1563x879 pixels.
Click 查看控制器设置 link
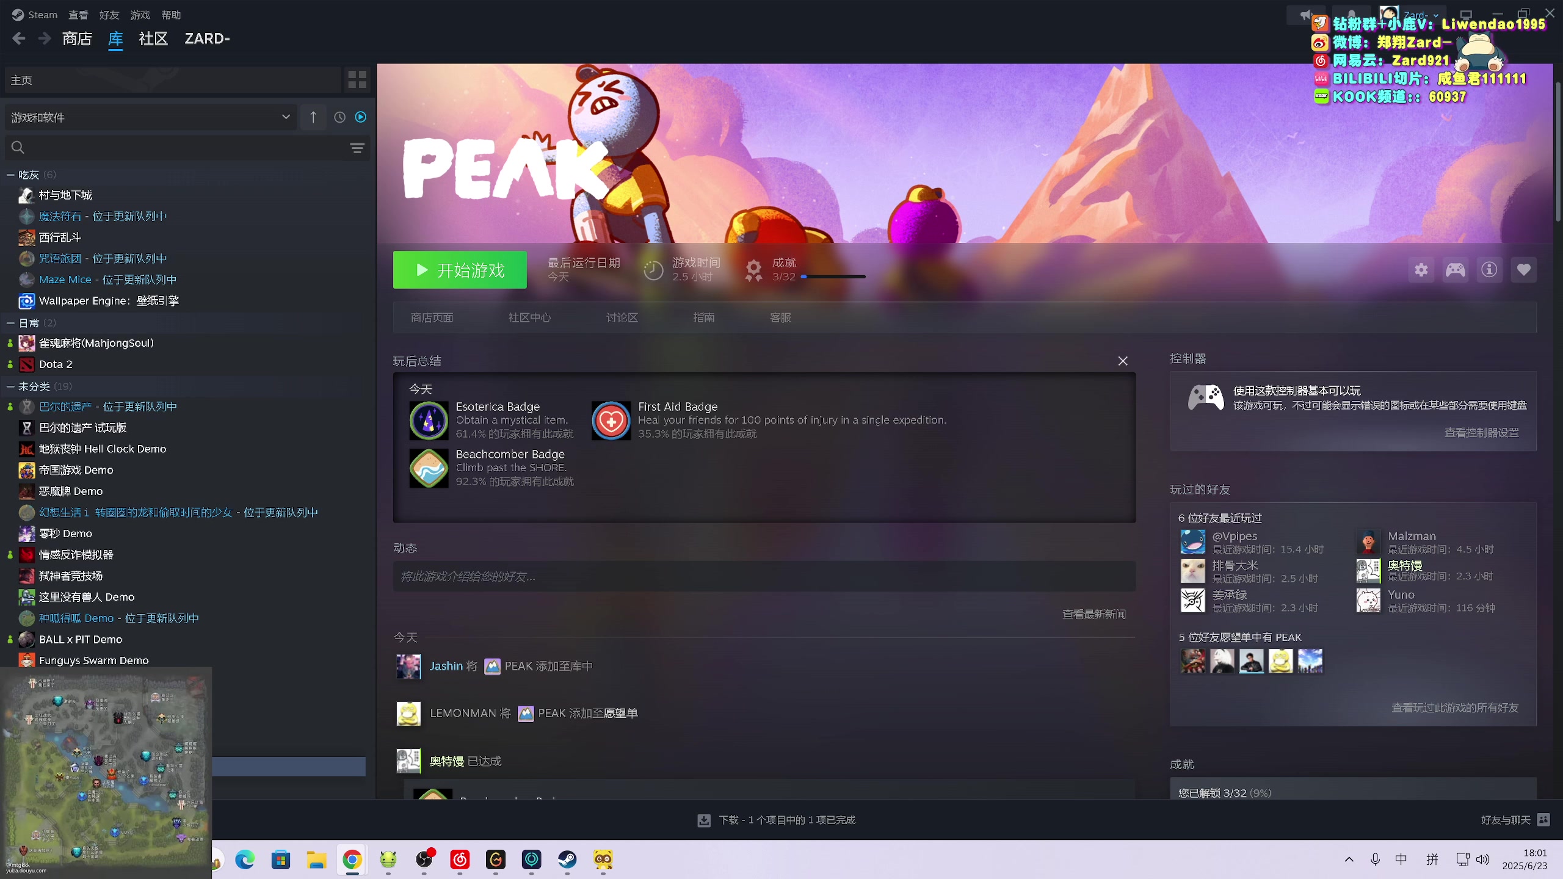pos(1482,433)
